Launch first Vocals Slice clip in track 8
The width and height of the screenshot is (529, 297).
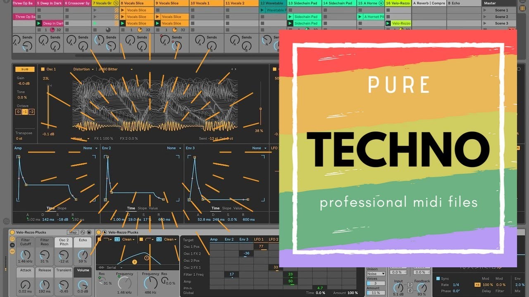pyautogui.click(x=123, y=10)
